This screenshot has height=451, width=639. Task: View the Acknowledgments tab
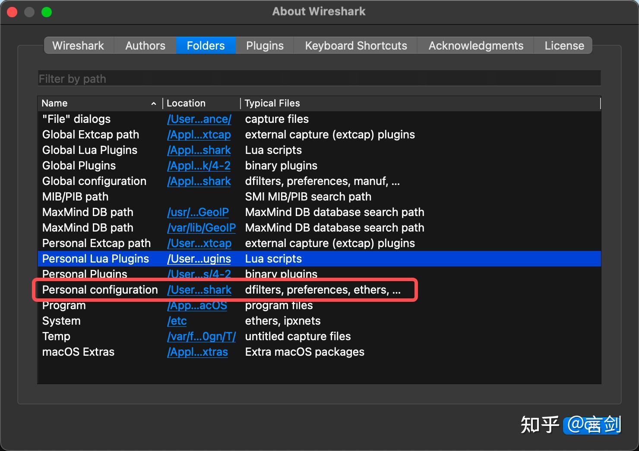click(475, 45)
